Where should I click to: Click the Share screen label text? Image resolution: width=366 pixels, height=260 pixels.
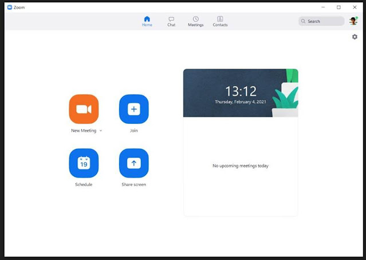coord(134,184)
